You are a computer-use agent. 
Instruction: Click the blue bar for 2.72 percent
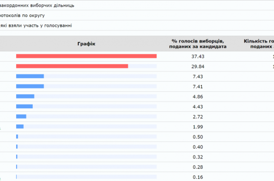pyautogui.click(x=21, y=116)
